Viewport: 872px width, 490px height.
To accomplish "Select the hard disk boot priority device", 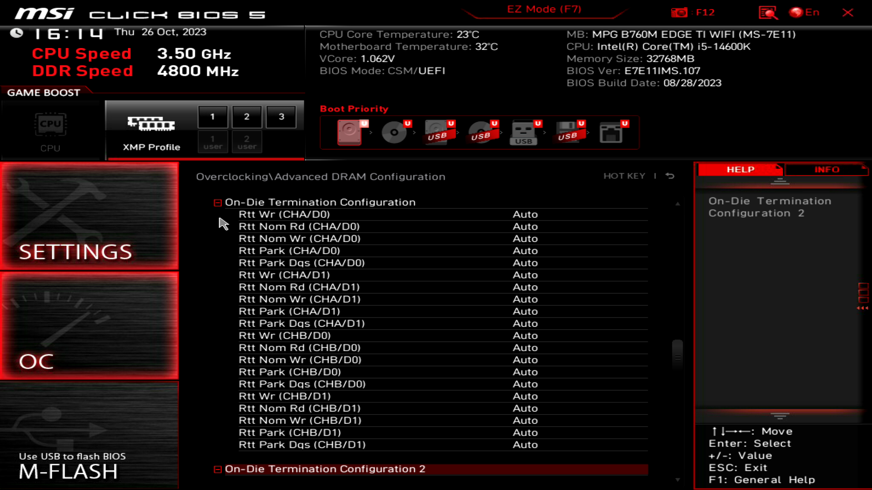I will [x=350, y=132].
